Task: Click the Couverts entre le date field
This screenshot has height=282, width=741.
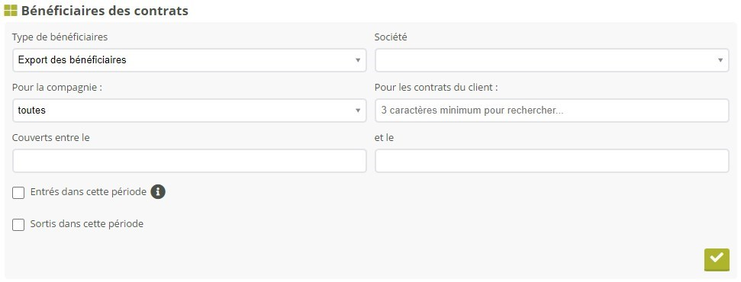Action: [189, 161]
